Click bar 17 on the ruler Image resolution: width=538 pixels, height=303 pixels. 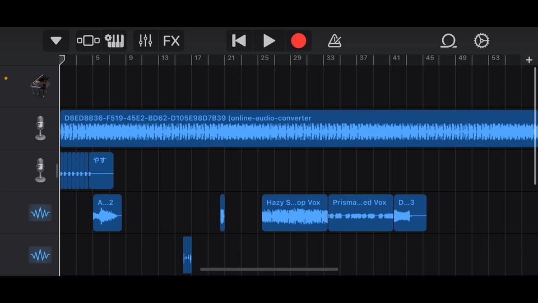click(198, 58)
